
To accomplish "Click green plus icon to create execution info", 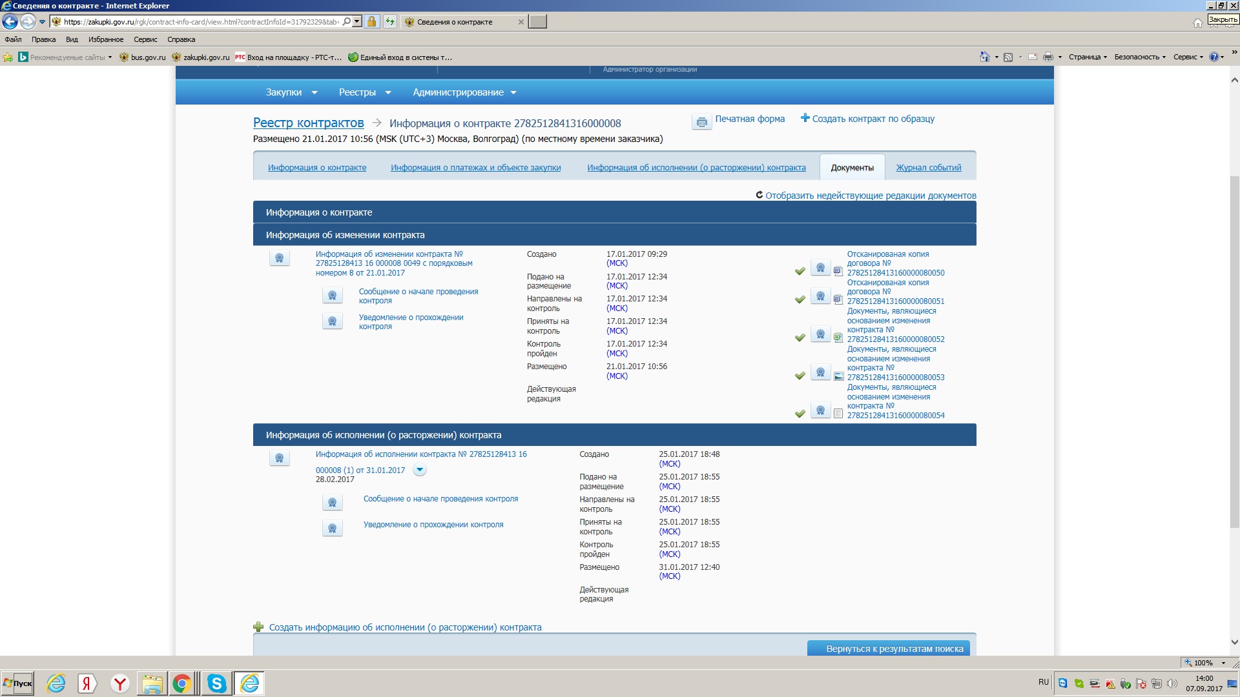I will pyautogui.click(x=258, y=627).
